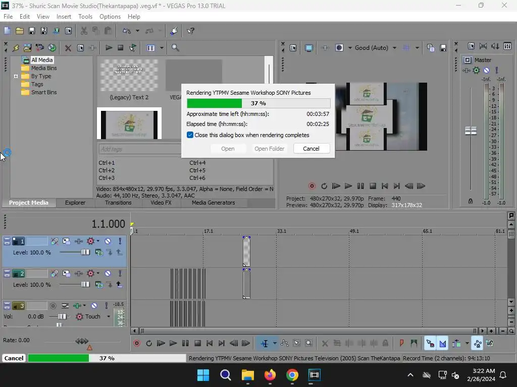
Task: Click the New project icon
Action: (x=7, y=31)
